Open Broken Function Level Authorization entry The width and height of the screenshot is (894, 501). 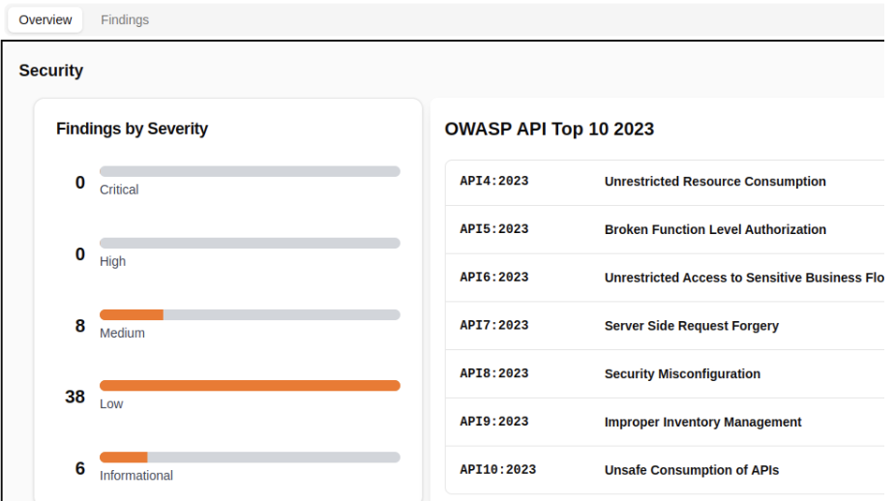715,230
